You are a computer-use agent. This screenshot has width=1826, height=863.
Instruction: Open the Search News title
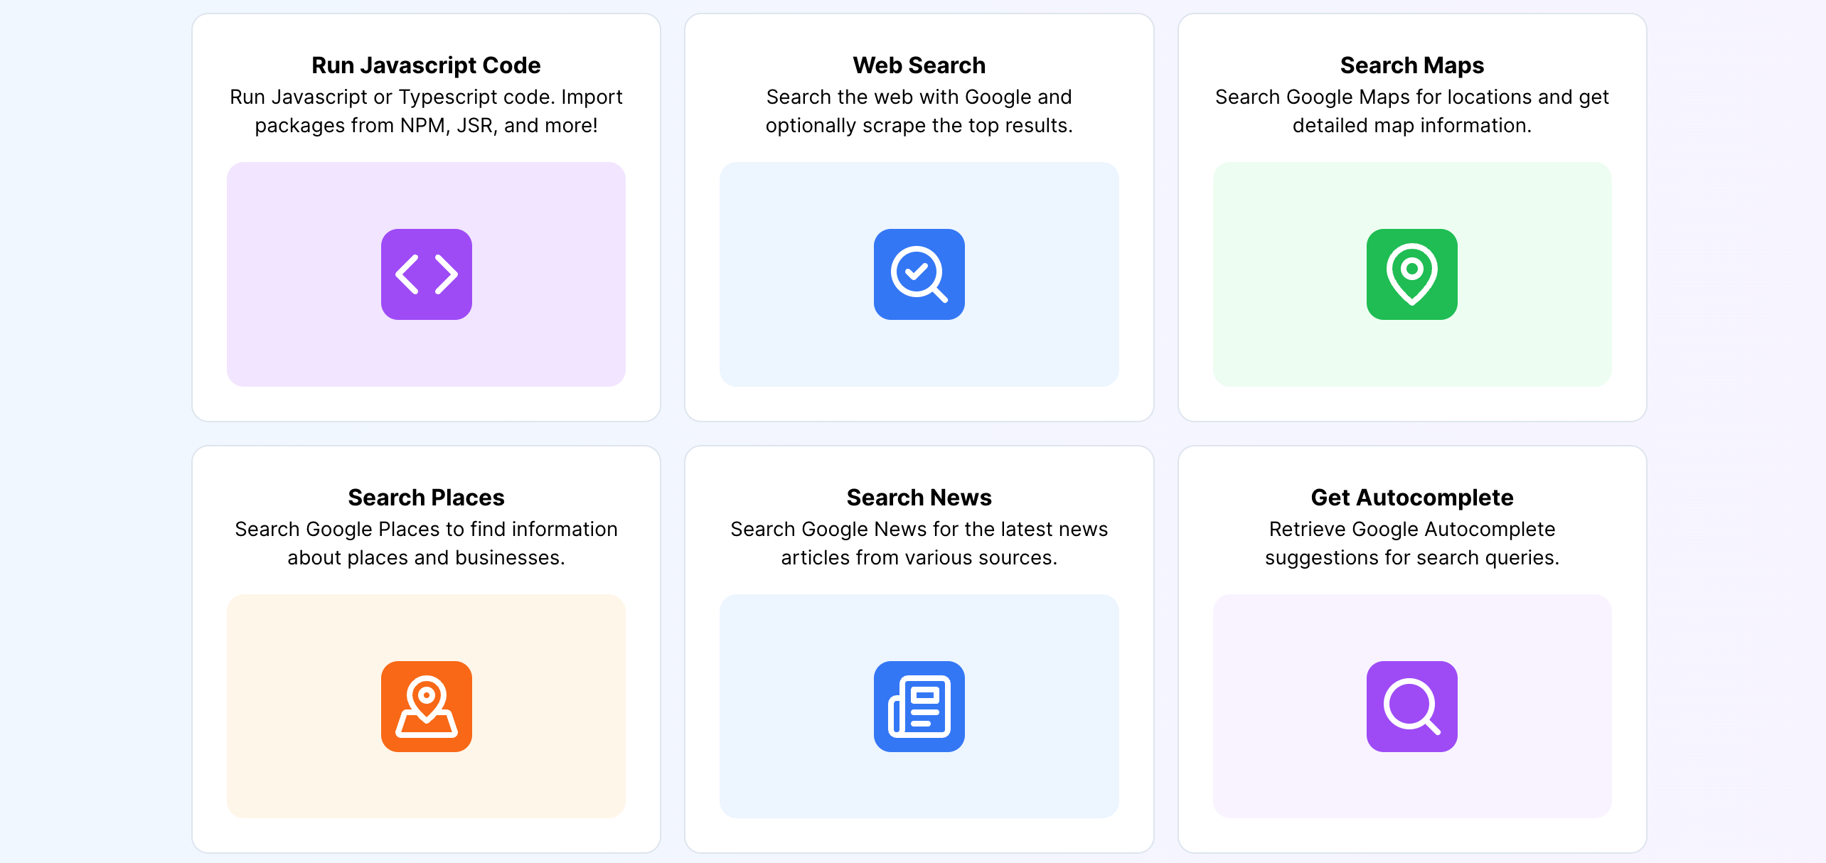pyautogui.click(x=919, y=498)
